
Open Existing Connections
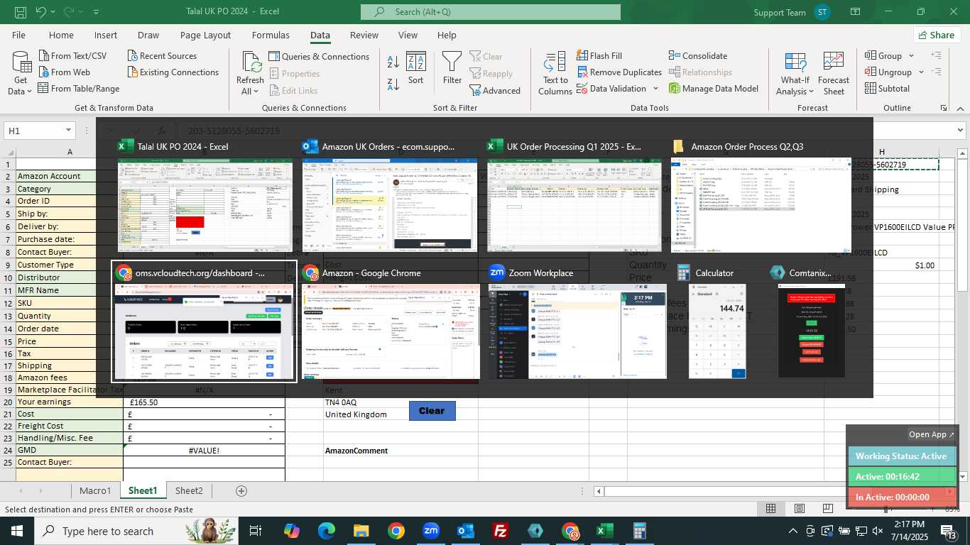pos(173,72)
